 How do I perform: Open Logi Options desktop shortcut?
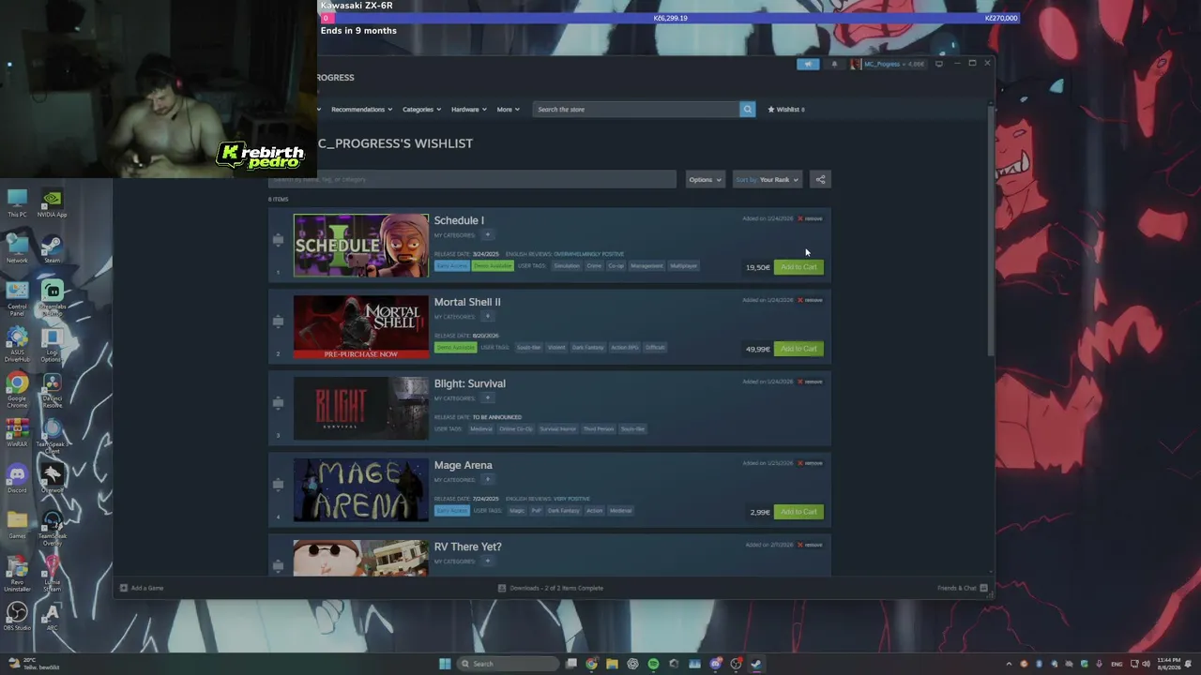[x=52, y=343]
